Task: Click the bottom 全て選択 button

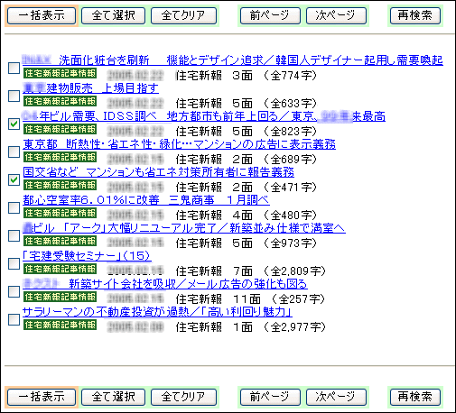Action: click(x=113, y=397)
